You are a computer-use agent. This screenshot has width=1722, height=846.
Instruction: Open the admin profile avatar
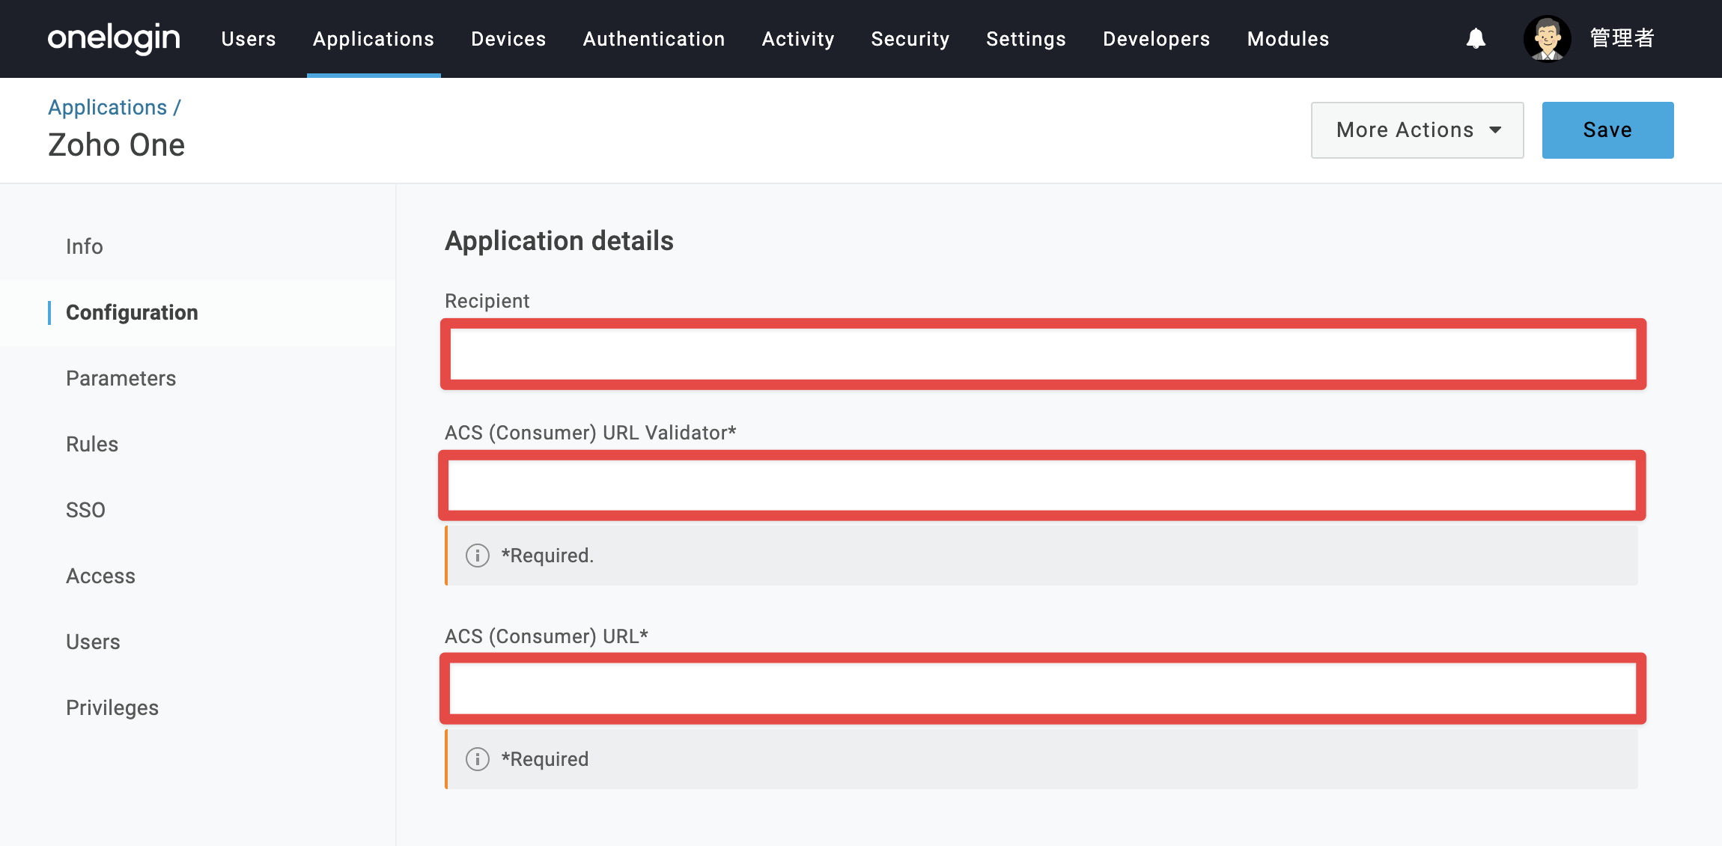1547,38
